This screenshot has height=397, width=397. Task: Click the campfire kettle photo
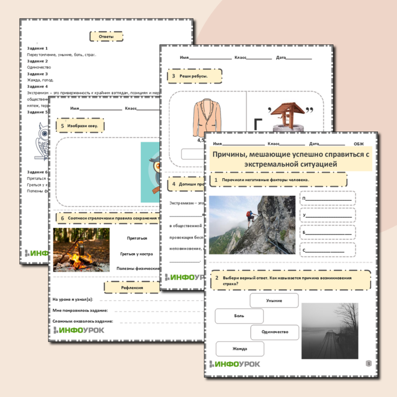(81, 250)
